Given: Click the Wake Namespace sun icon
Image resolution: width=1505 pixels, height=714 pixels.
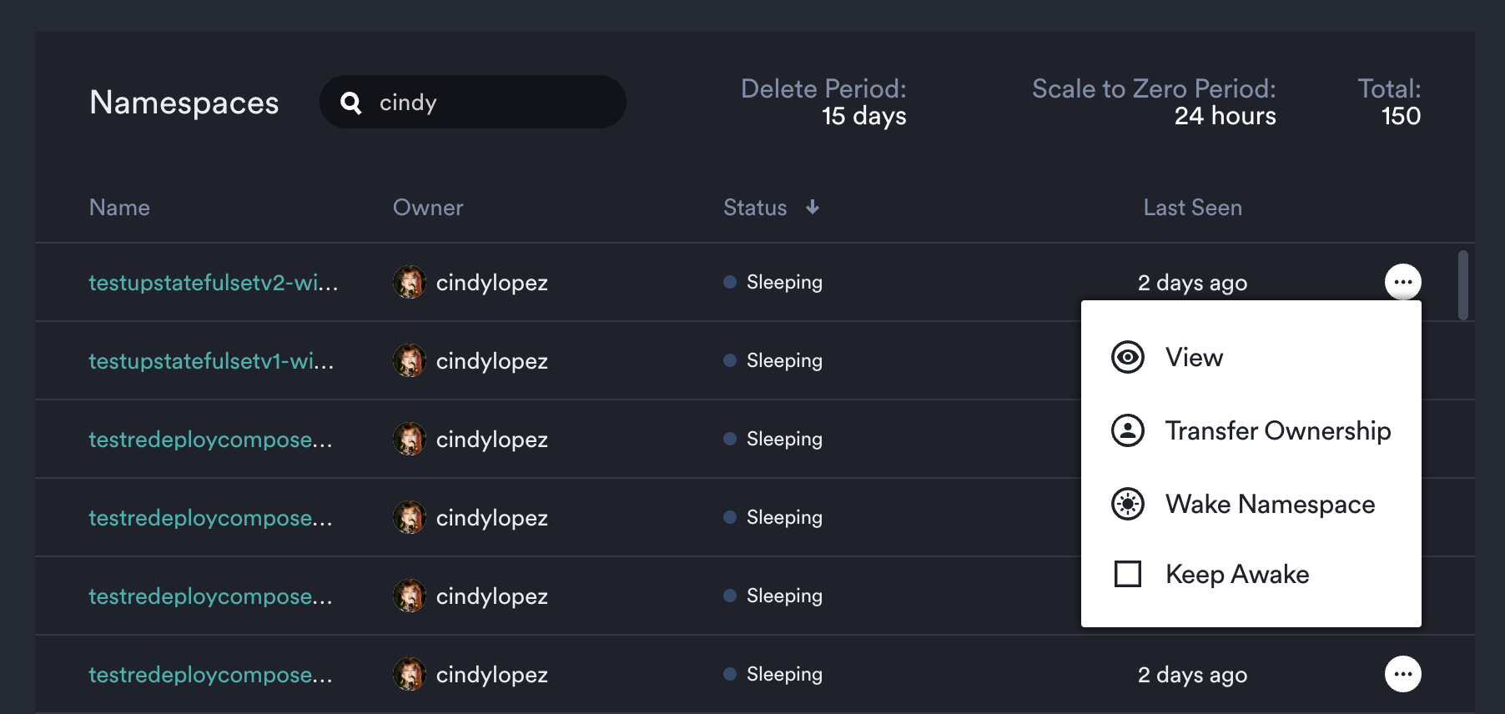Looking at the screenshot, I should (x=1128, y=504).
